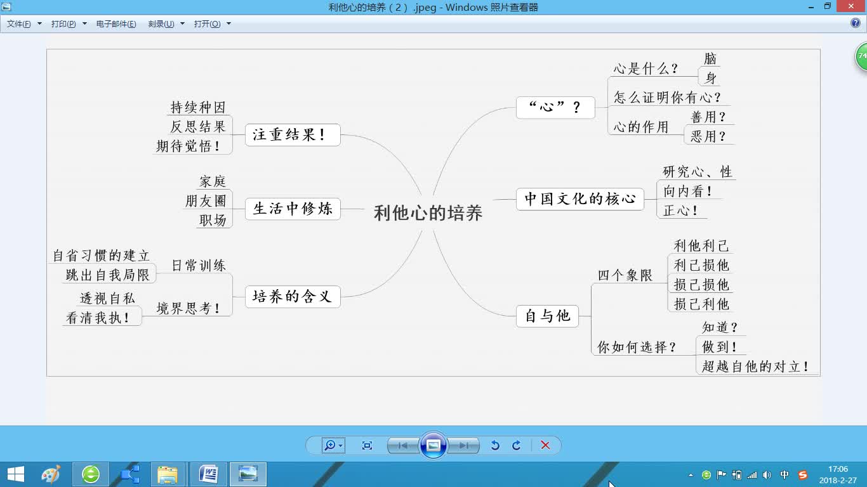Open the 打印(P) menu
The width and height of the screenshot is (867, 487).
69,23
